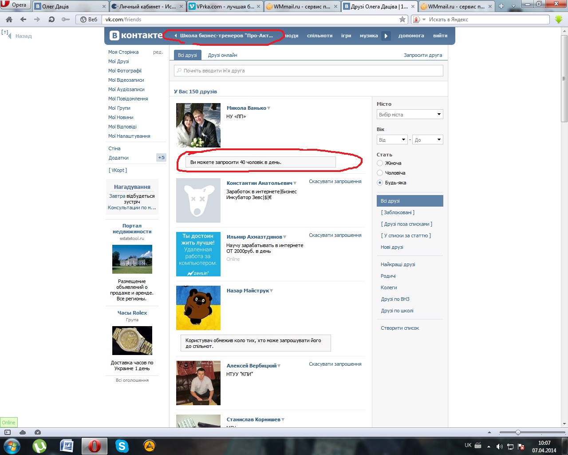The width and height of the screenshot is (568, 455).
Task: Click the Створити список link
Action: (x=400, y=328)
